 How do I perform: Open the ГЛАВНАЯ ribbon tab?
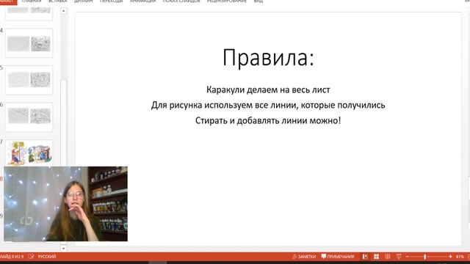32,1
